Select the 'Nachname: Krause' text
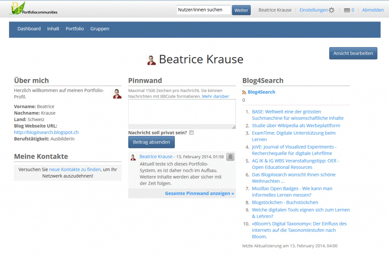 point(35,113)
